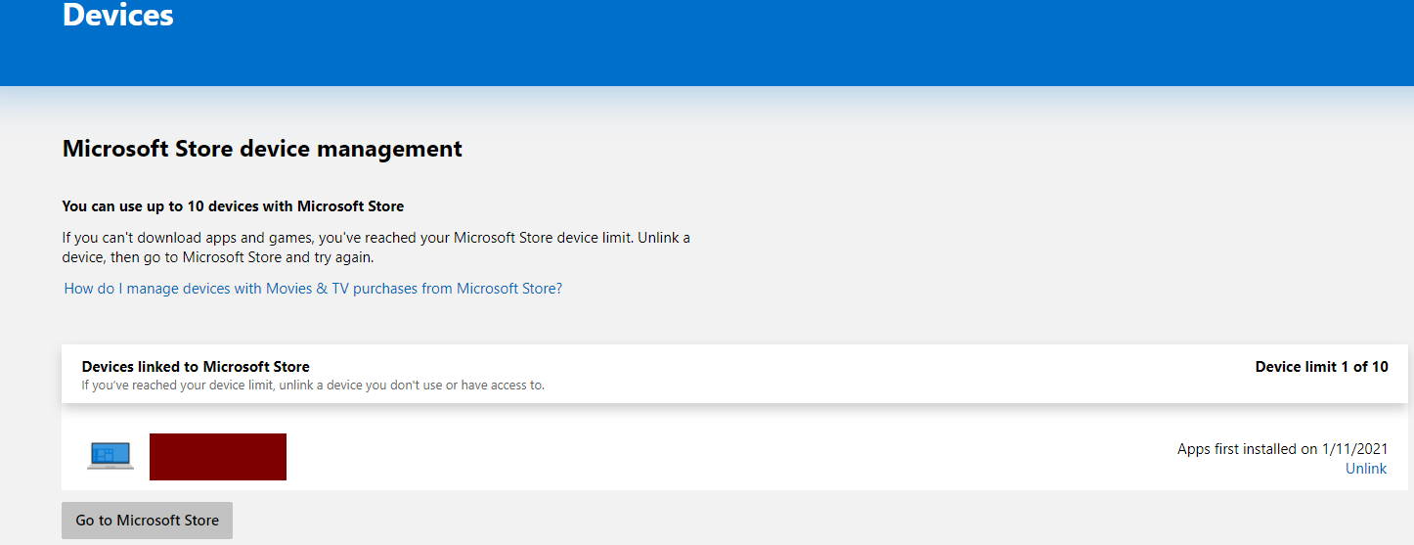Click the 'If you can't download apps and games' paragraph

pos(376,248)
